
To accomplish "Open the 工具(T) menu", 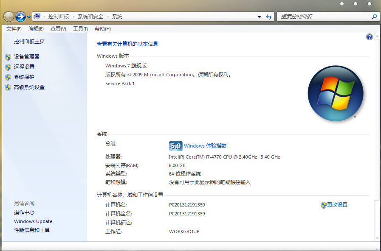I will click(x=80, y=29).
